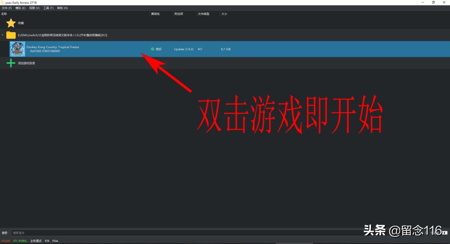Click the Donkey Kong game cover icon

tap(17, 49)
